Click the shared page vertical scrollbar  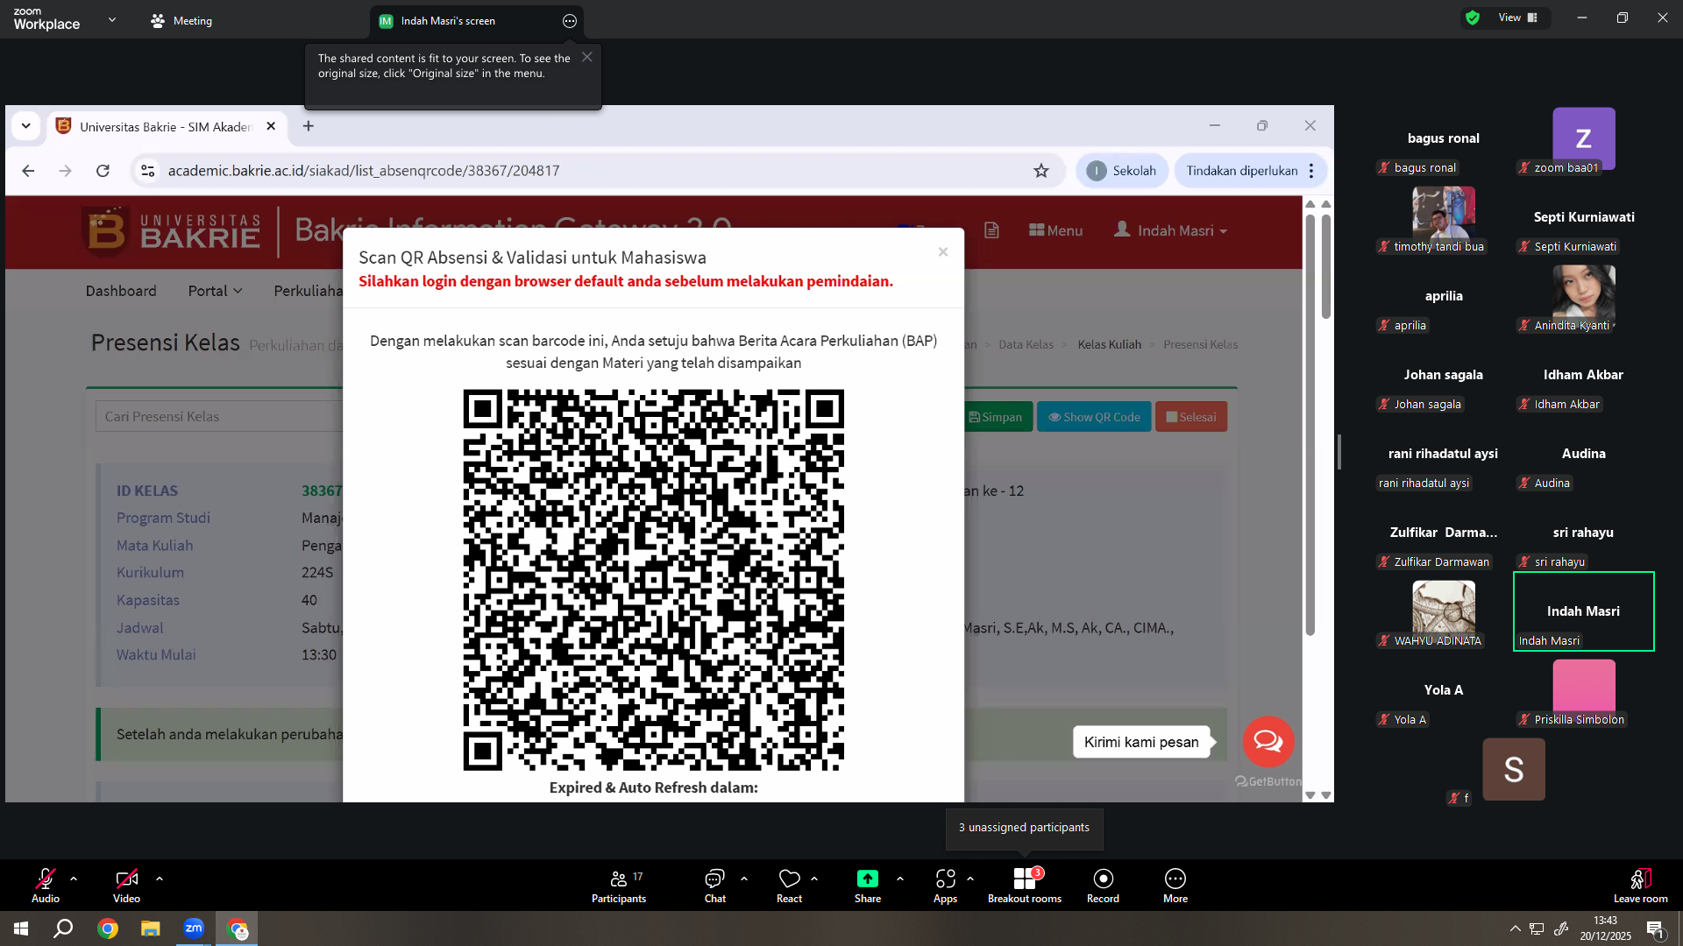(1310, 425)
